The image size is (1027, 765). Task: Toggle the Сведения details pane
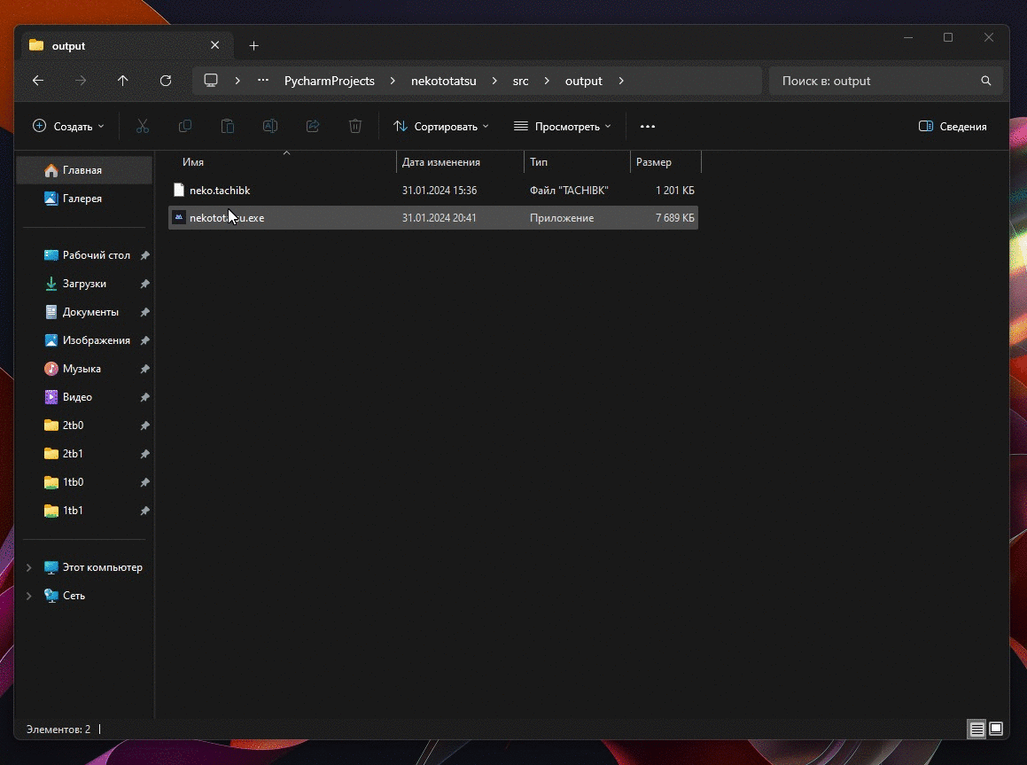(953, 127)
